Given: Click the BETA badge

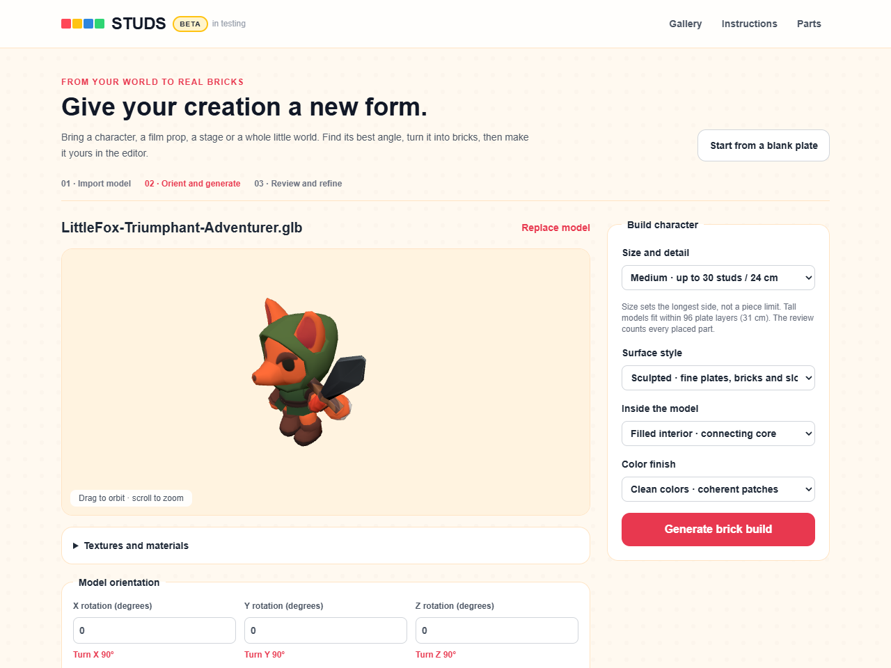Looking at the screenshot, I should pyautogui.click(x=190, y=24).
